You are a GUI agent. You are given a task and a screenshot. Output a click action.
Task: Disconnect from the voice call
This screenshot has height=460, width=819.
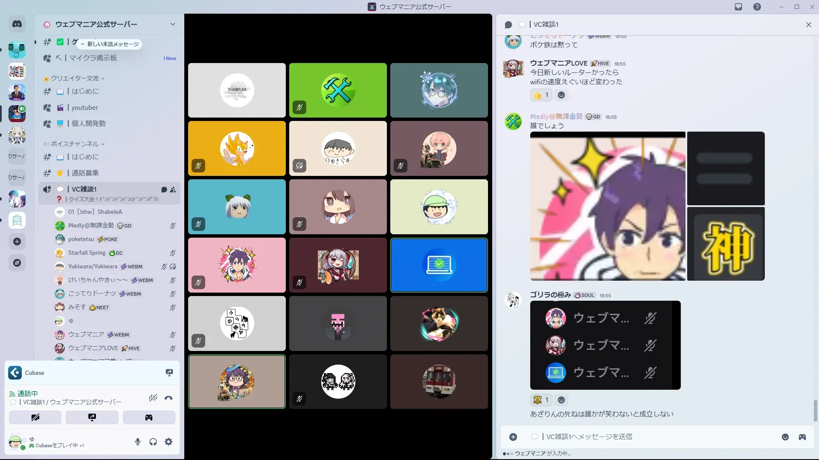[168, 398]
